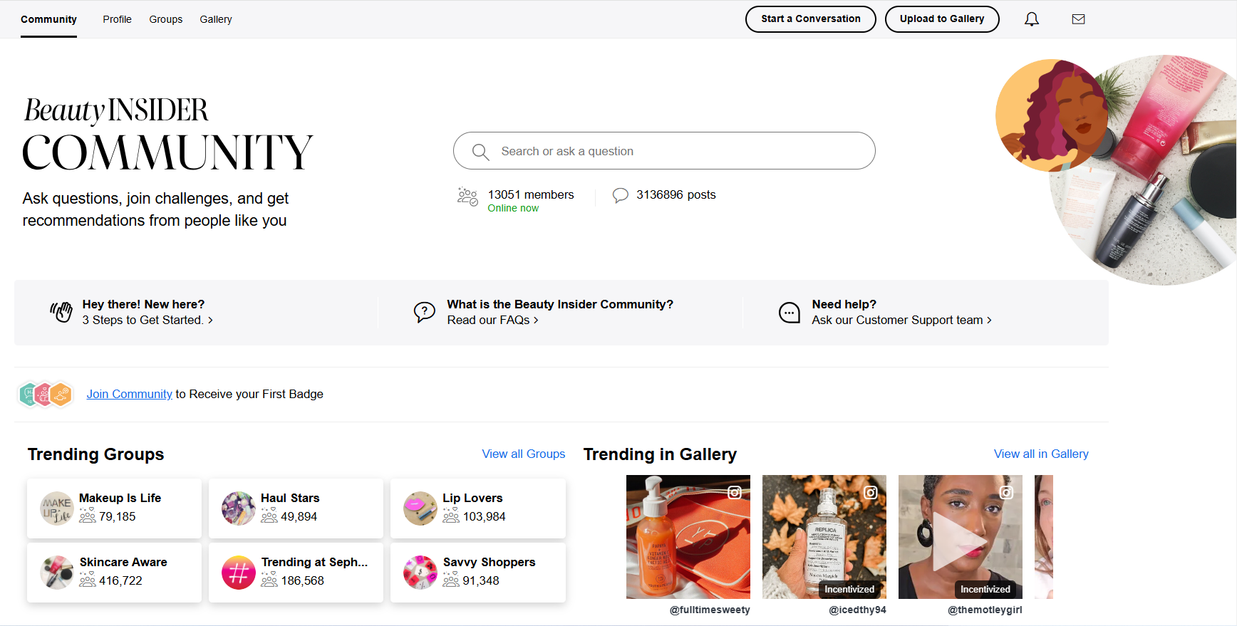Click Instagram icon on @fulltimesweety photo
Image resolution: width=1237 pixels, height=626 pixels.
735,492
